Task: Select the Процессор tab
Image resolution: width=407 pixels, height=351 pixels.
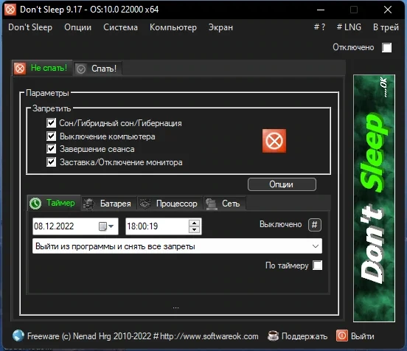Action: tap(170, 204)
